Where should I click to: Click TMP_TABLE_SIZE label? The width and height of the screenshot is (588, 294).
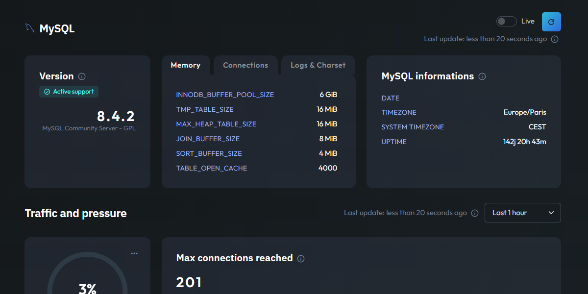[x=205, y=109]
